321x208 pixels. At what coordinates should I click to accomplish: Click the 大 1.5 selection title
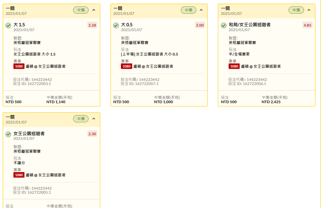tap(19, 25)
